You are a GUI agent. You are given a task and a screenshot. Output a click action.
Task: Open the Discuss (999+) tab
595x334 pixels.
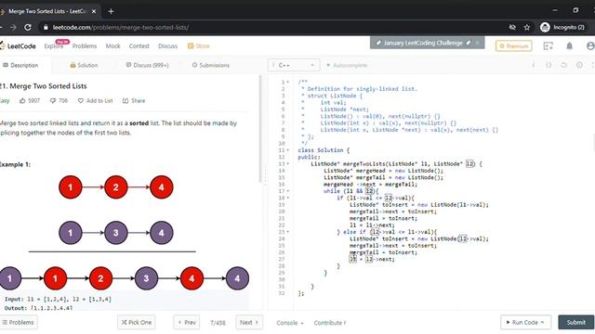147,65
